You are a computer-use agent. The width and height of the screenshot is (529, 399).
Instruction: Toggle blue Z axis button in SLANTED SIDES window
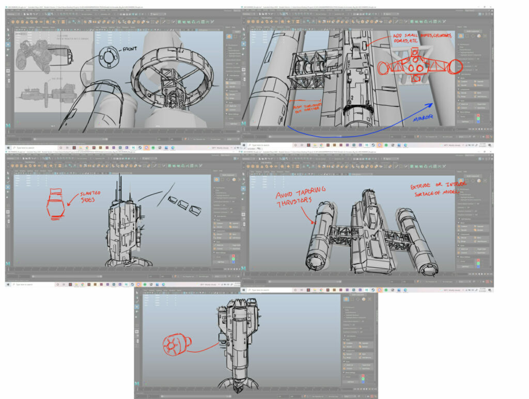pyautogui.click(x=233, y=261)
